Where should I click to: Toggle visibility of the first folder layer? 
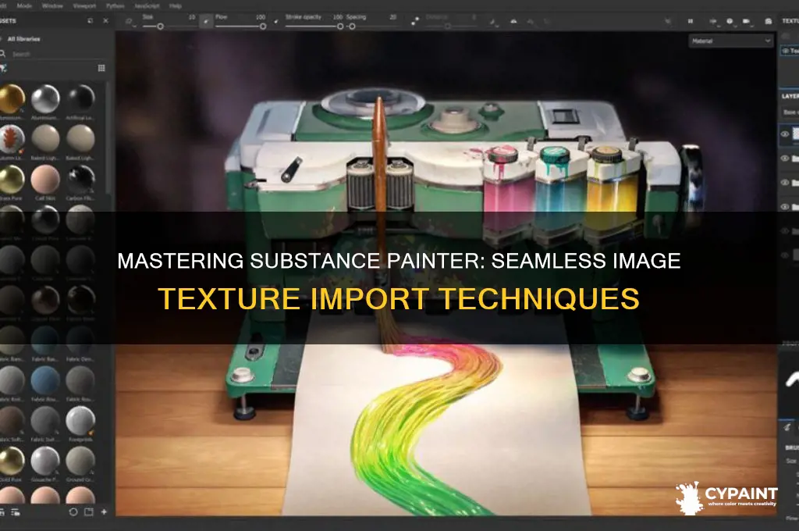coord(785,159)
